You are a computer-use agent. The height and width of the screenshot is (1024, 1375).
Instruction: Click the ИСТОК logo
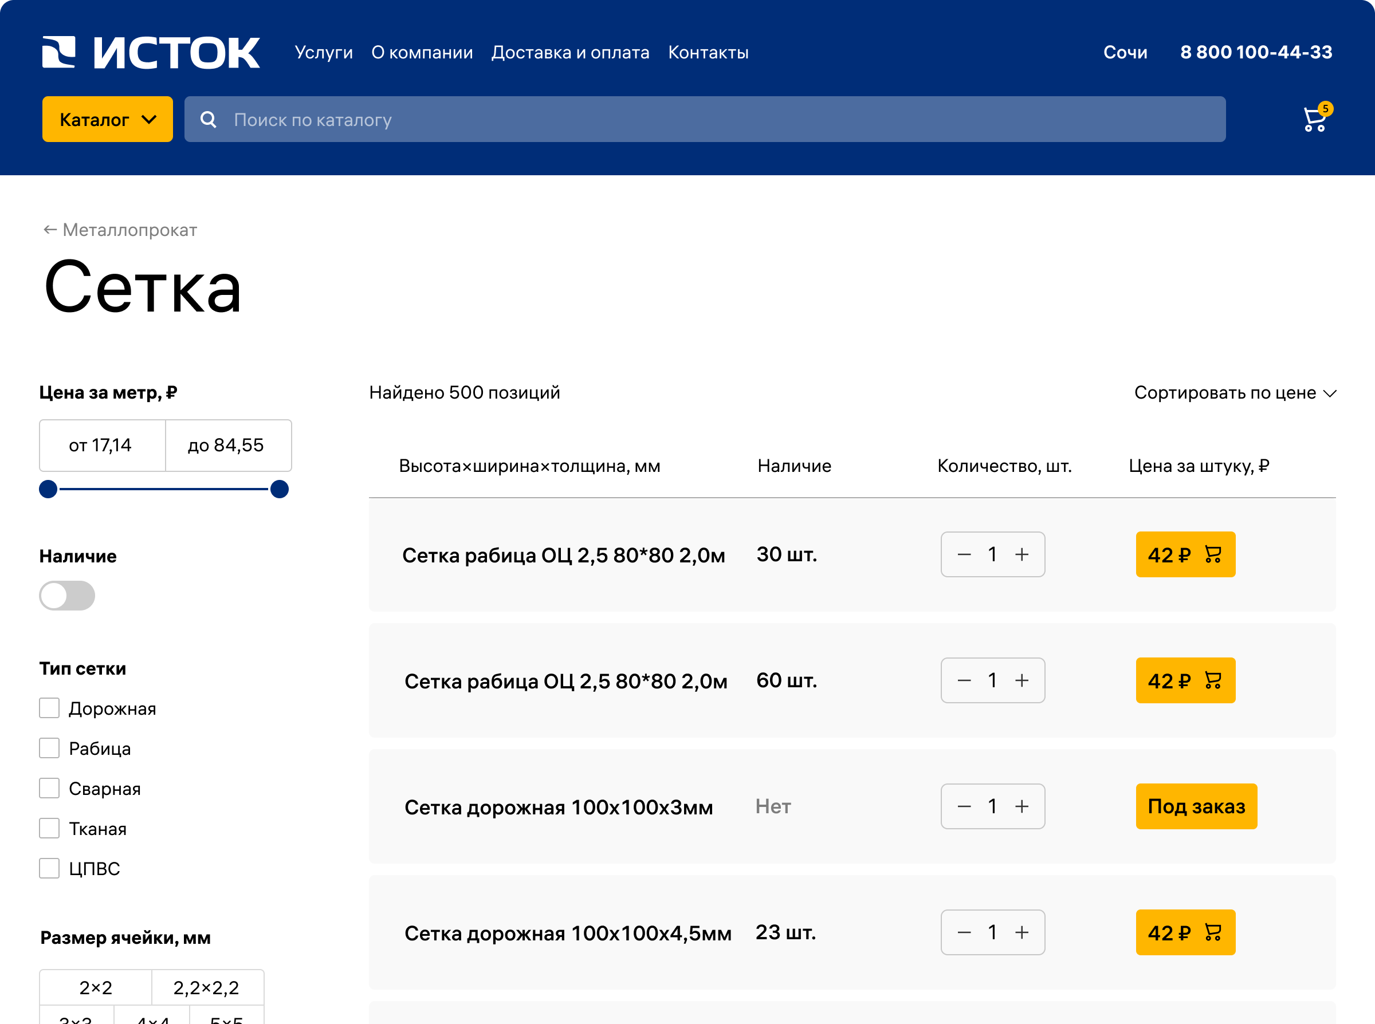151,53
